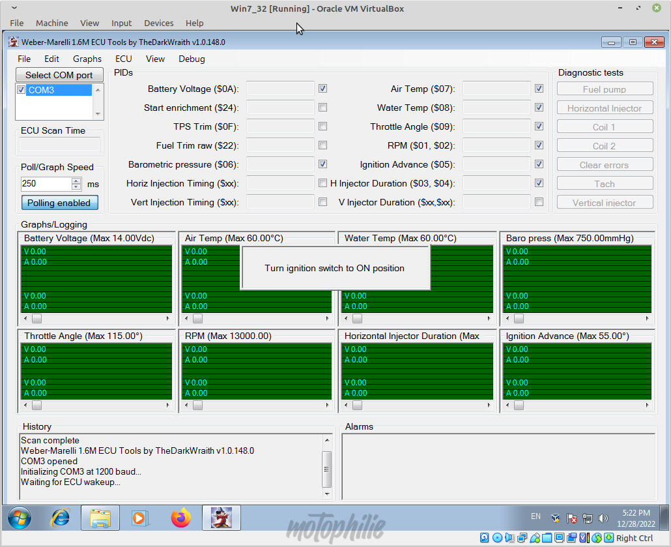Click VirtualBox hard disk activity indicator
671x547 pixels.
tap(485, 538)
